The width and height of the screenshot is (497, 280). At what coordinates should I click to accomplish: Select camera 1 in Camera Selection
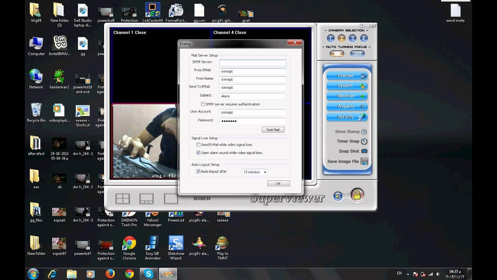click(x=331, y=38)
